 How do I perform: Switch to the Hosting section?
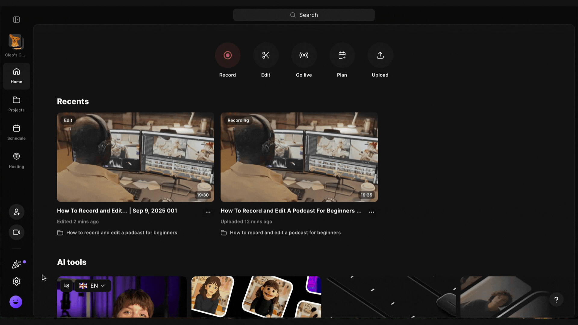click(x=17, y=160)
